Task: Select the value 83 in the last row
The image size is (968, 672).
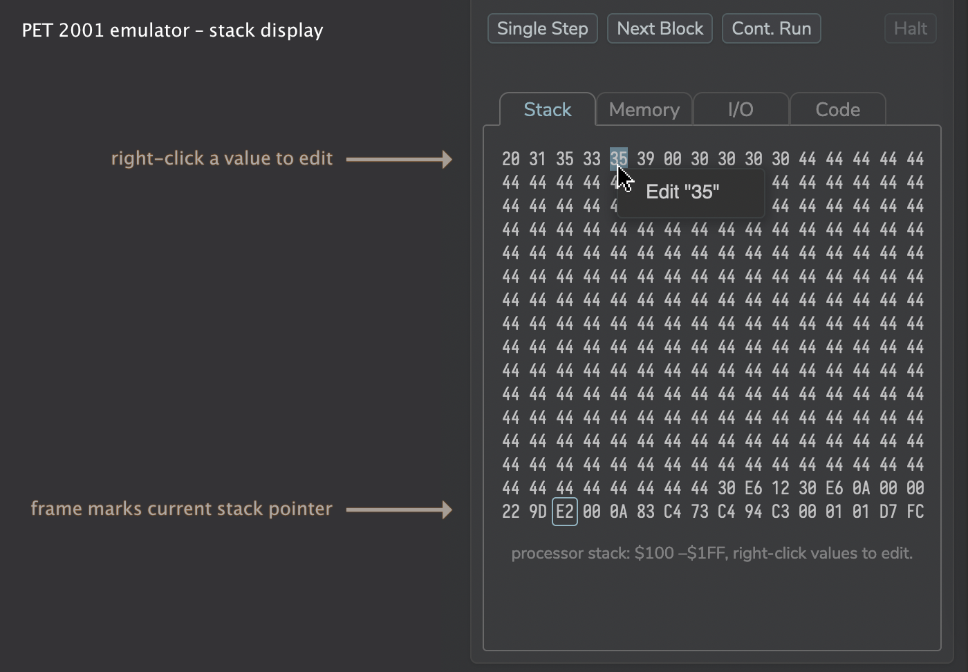Action: (x=646, y=512)
